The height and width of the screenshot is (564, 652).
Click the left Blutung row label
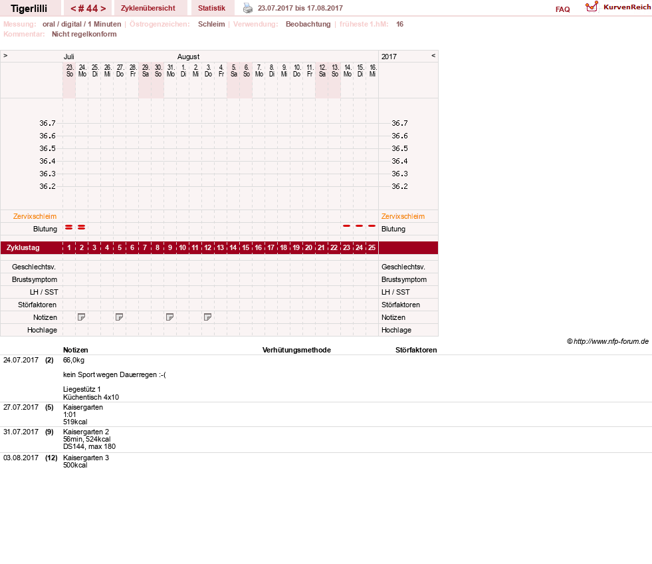click(x=45, y=229)
